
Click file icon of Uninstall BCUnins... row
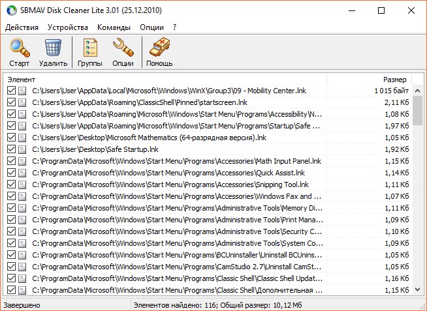(x=22, y=255)
